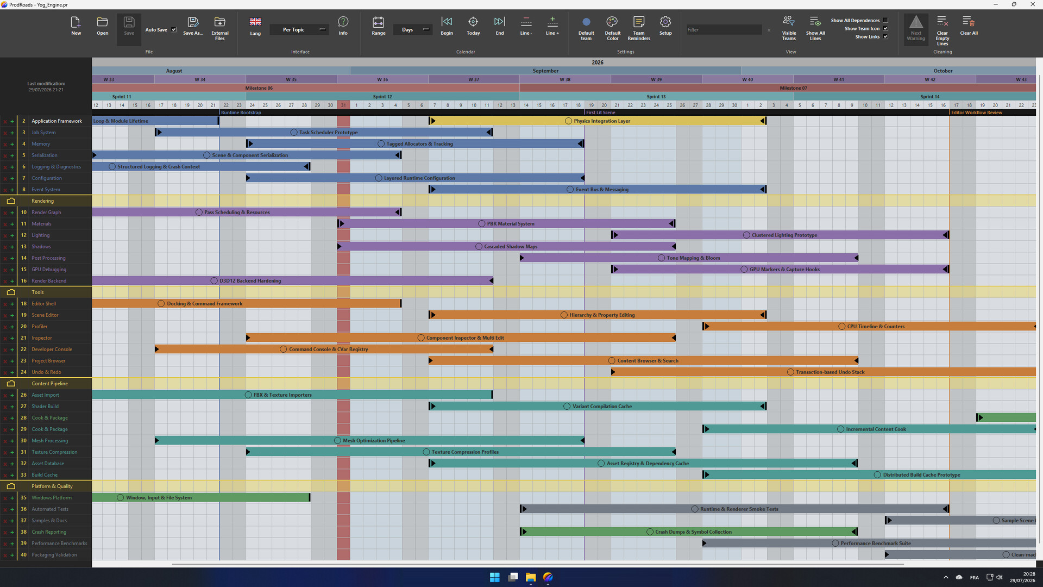Select the Default team blue color dot
The height and width of the screenshot is (587, 1043).
point(586,22)
